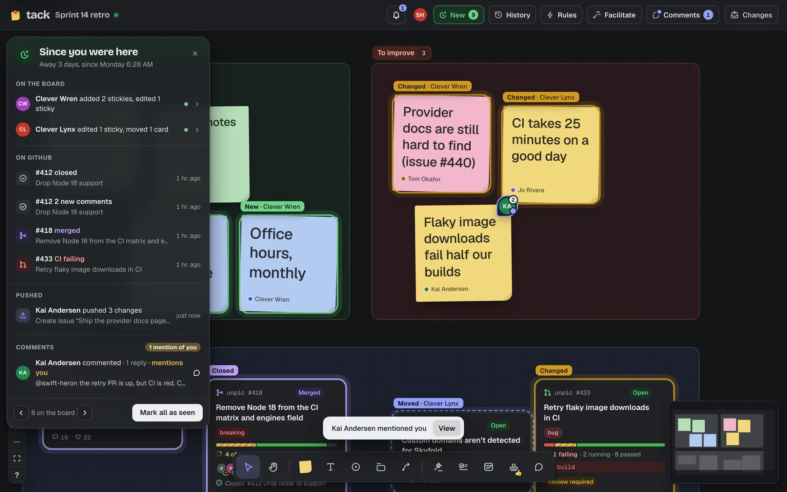The height and width of the screenshot is (492, 787).
Task: Open the Changes panel
Action: coord(751,15)
